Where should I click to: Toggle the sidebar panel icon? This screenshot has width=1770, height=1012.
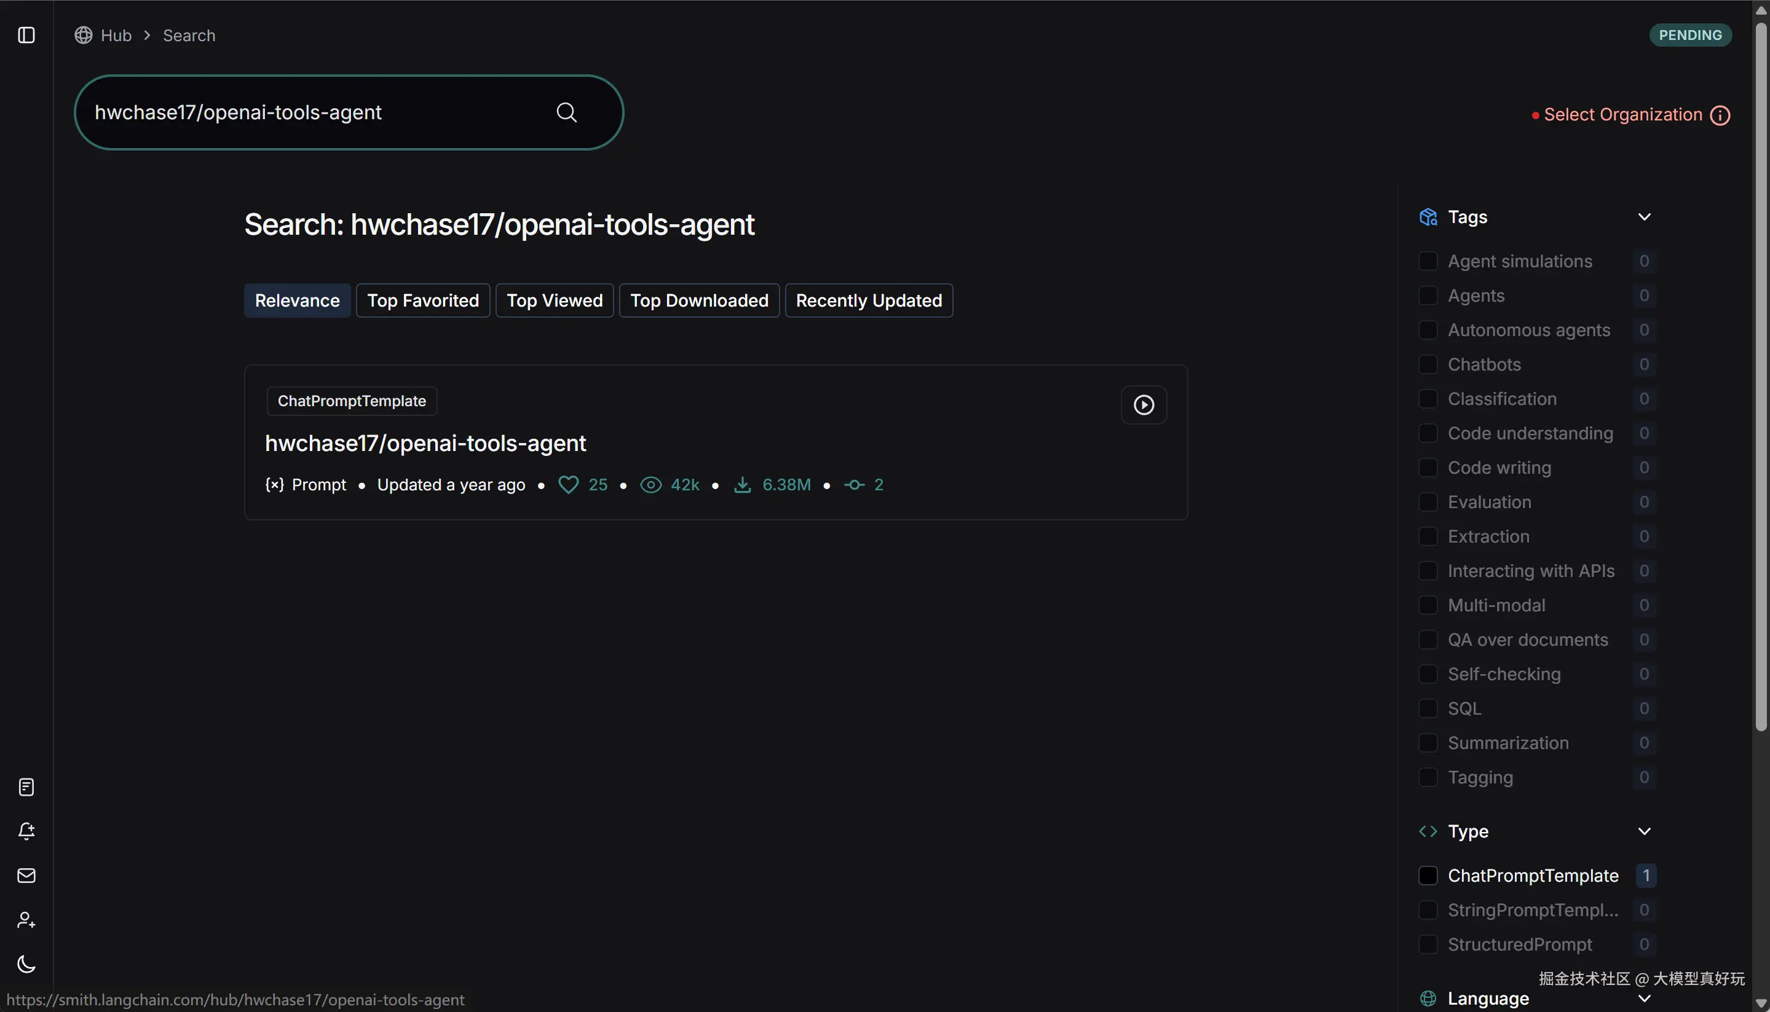coord(26,36)
